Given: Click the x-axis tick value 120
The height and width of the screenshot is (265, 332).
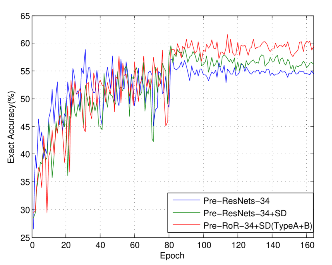Looking at the screenshot, I should [238, 245].
